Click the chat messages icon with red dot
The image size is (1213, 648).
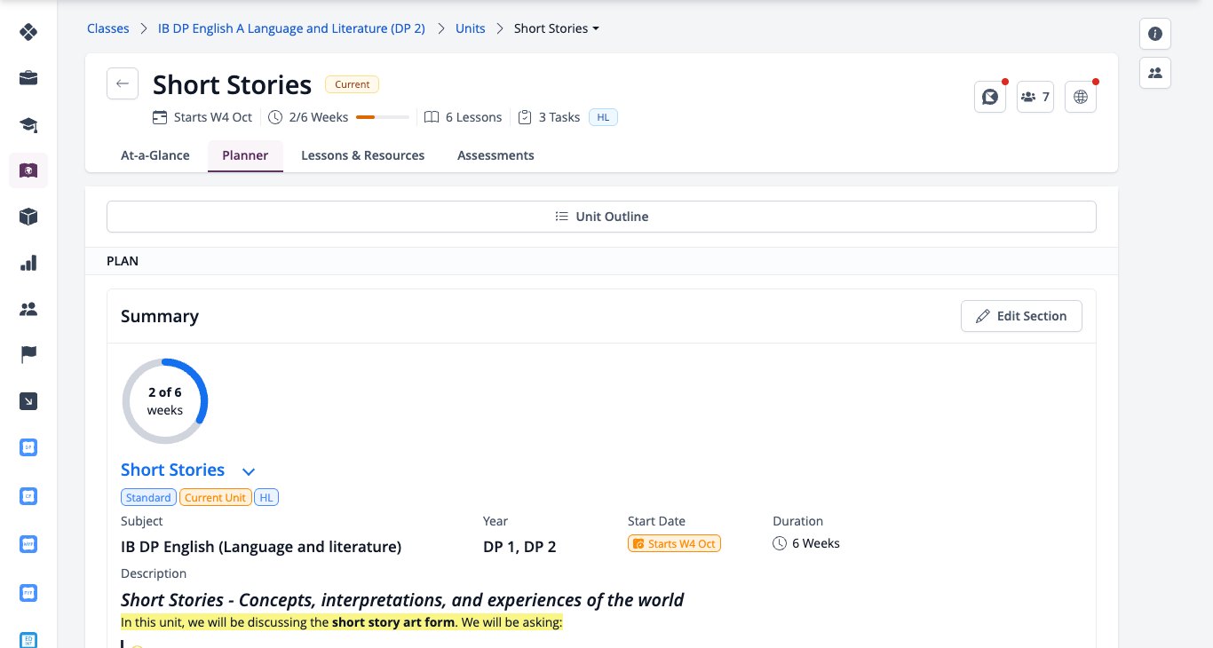[990, 97]
